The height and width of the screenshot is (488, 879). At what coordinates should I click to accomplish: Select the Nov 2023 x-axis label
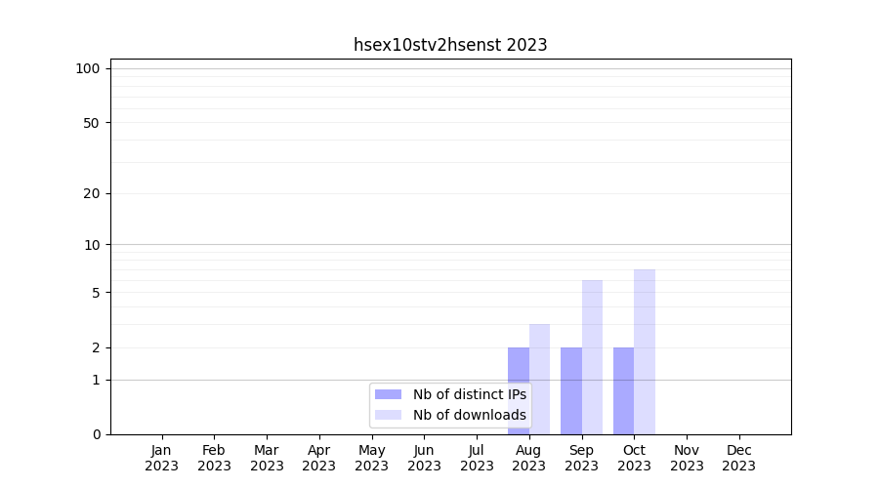coord(687,458)
